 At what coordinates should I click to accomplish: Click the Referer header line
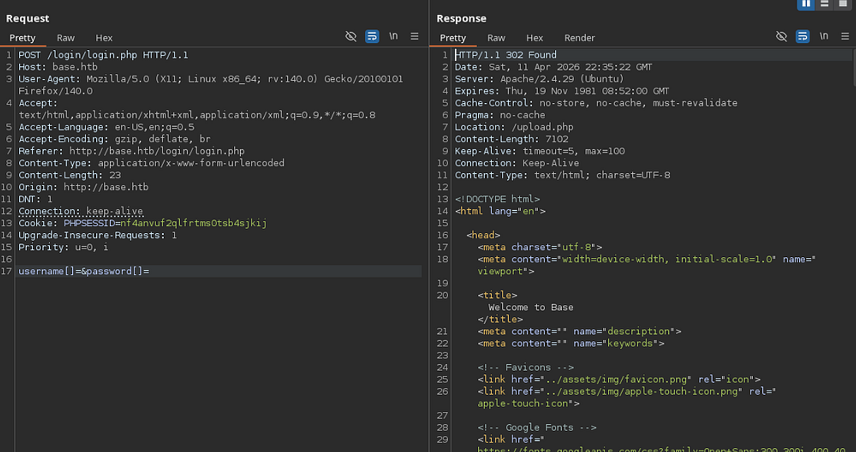(132, 151)
